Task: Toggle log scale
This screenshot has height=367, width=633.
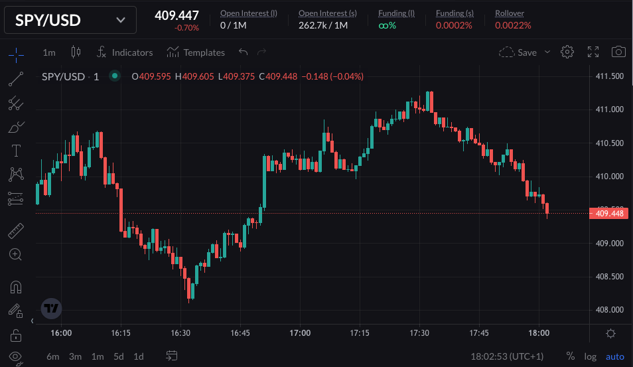Action: point(591,356)
